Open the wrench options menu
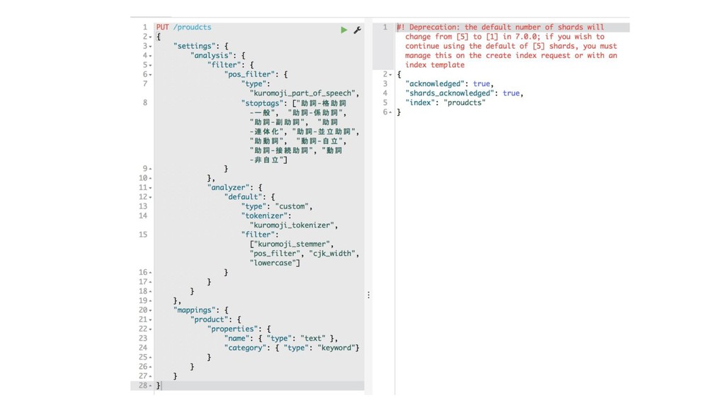The image size is (725, 407). tap(357, 30)
